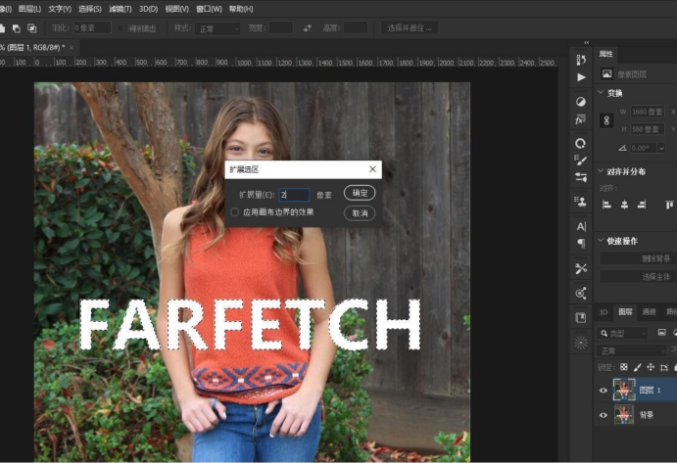Select Subtract from selection mode icon
Image resolution: width=677 pixels, height=463 pixels.
17,28
